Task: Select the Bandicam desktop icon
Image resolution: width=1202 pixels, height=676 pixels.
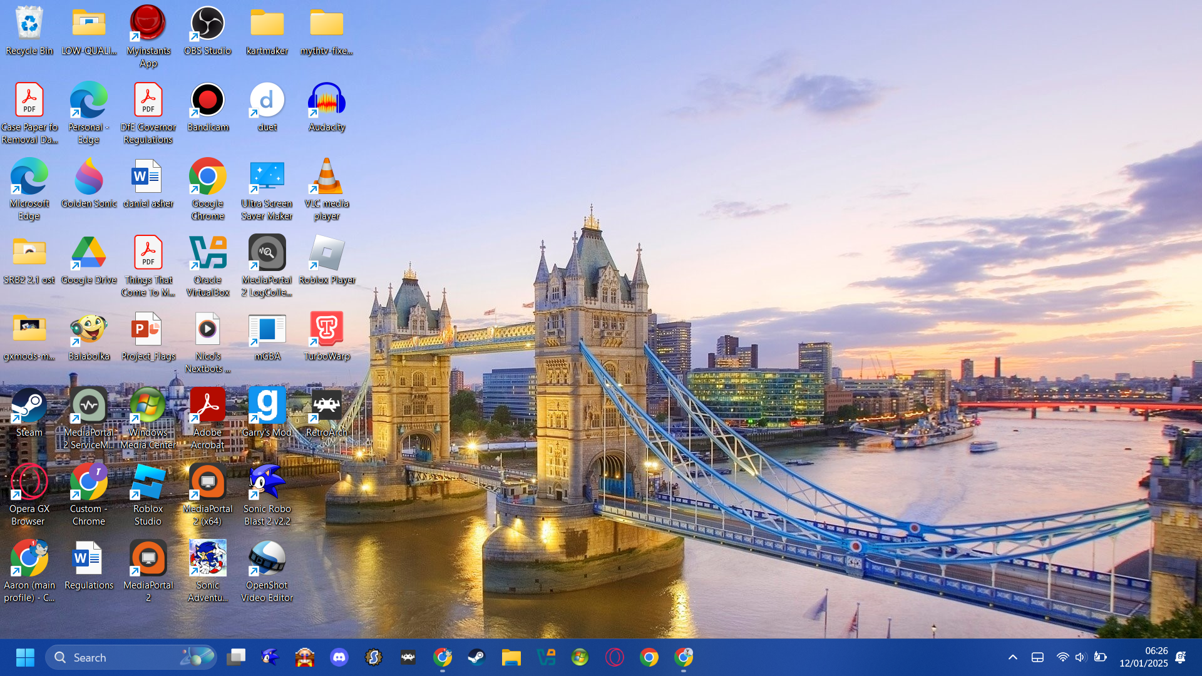Action: coord(207,100)
